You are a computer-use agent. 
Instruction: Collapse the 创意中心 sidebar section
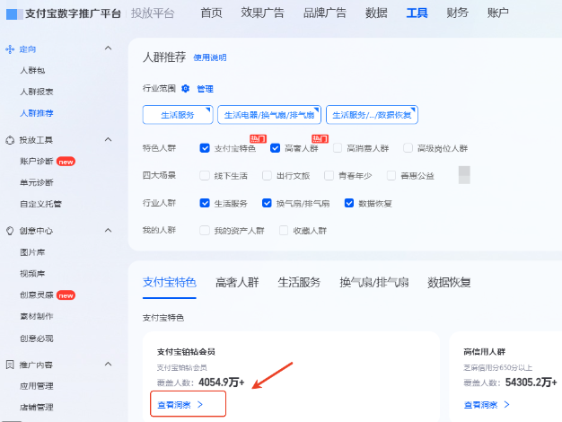point(108,230)
